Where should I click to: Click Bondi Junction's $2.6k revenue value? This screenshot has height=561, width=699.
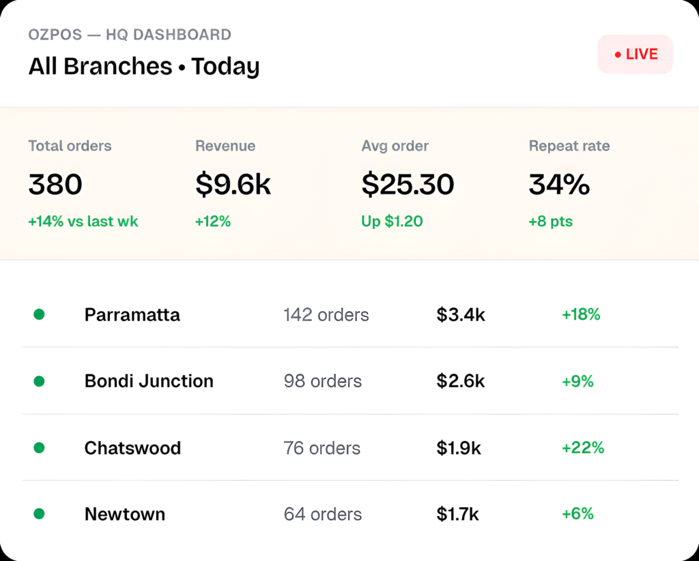[x=460, y=381]
